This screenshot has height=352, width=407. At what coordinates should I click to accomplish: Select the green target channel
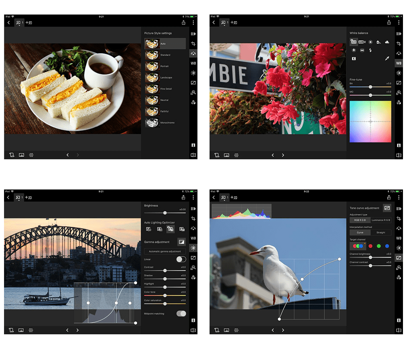pos(379,246)
